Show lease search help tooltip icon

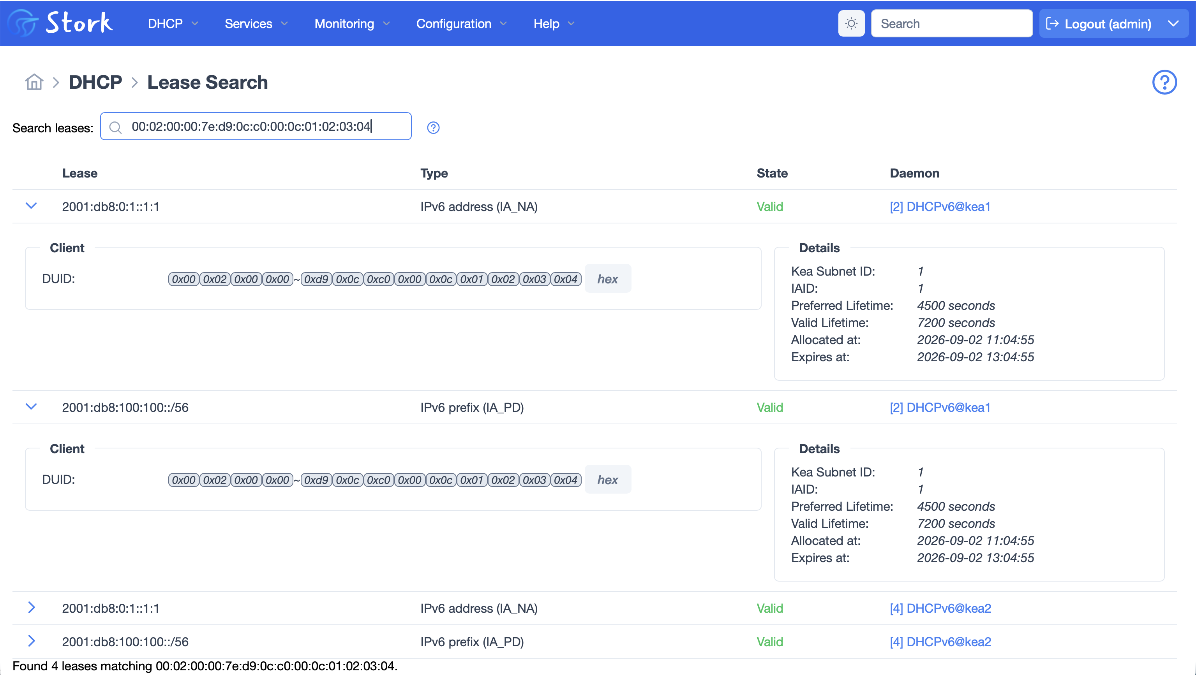tap(433, 128)
